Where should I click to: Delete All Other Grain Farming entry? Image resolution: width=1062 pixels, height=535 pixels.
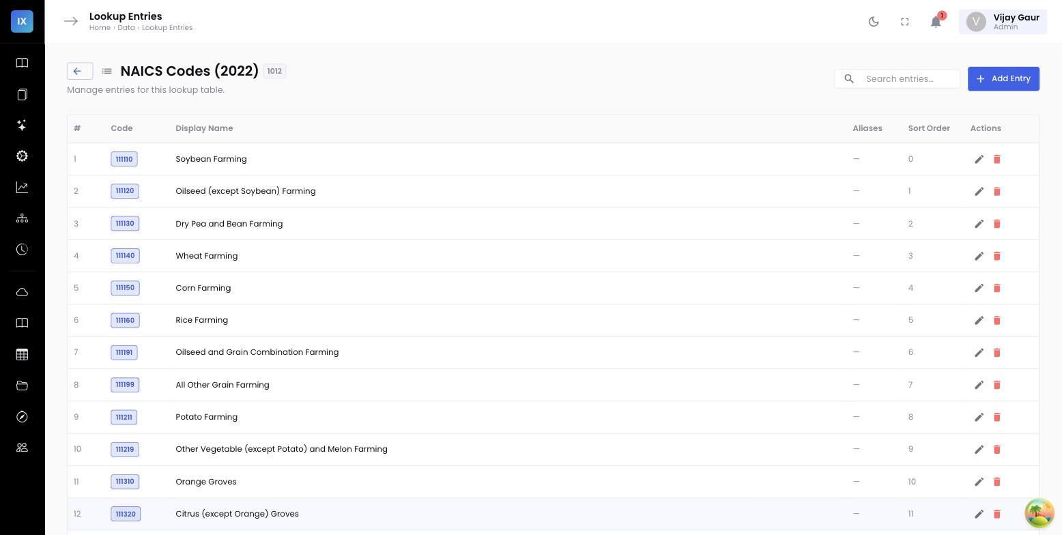click(x=996, y=385)
